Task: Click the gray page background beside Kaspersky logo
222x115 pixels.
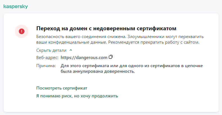Action: [x=112, y=6]
